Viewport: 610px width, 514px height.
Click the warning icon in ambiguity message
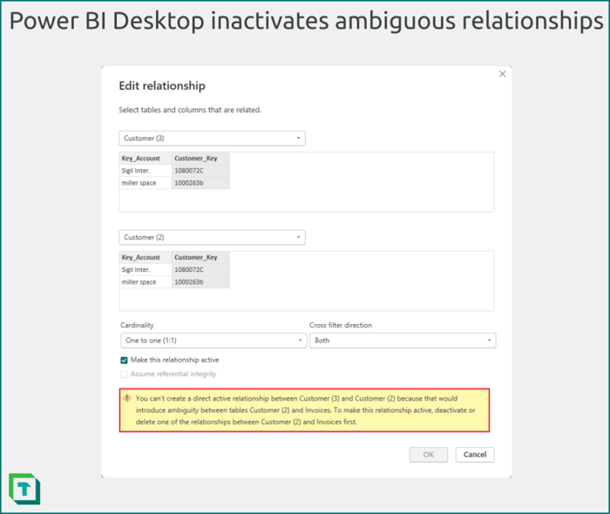pos(127,398)
